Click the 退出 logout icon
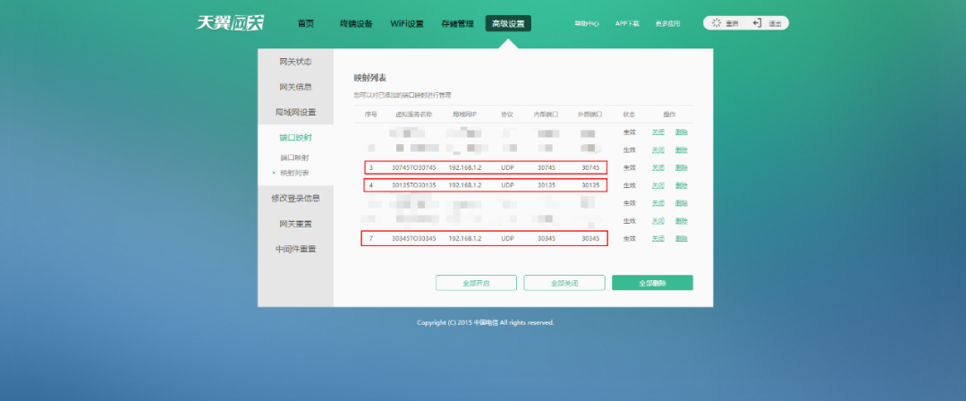Image resolution: width=966 pixels, height=401 pixels. click(757, 23)
